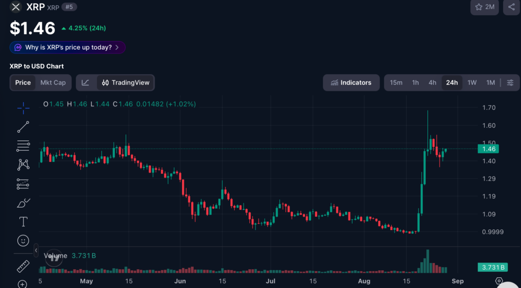The height and width of the screenshot is (288, 521).
Task: Select the Text annotation tool
Action: tap(23, 221)
